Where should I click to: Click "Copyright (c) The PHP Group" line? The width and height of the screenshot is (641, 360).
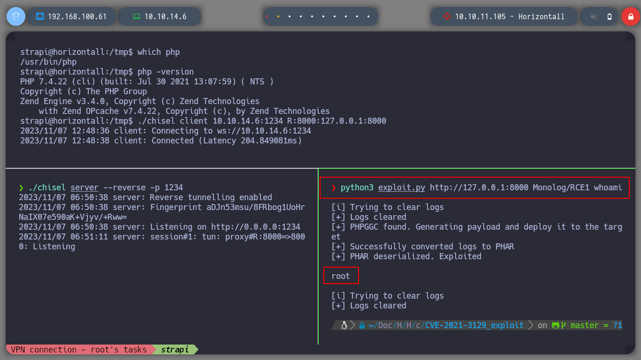84,91
